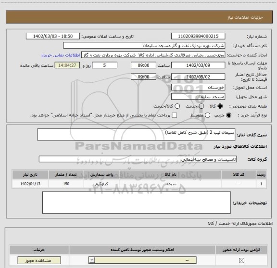Click the شماره نیاز field 1102093984000215

[x=198, y=36]
